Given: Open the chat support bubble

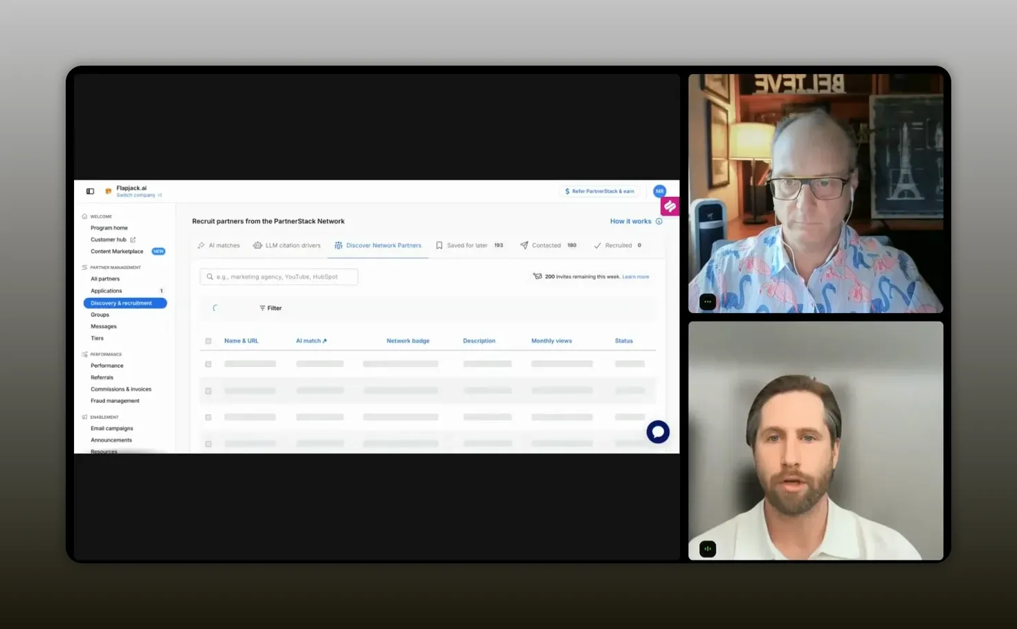Looking at the screenshot, I should pos(658,432).
